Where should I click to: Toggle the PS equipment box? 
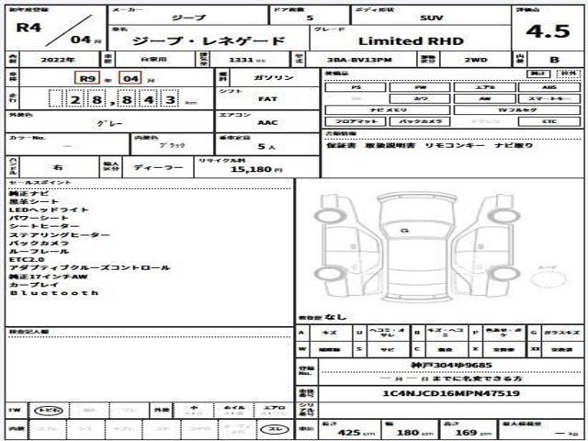(x=356, y=87)
